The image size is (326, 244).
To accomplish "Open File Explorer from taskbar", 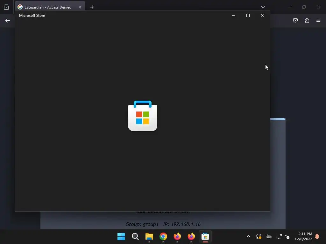I will (x=149, y=236).
